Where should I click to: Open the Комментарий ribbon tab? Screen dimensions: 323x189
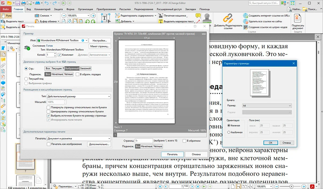point(42,9)
